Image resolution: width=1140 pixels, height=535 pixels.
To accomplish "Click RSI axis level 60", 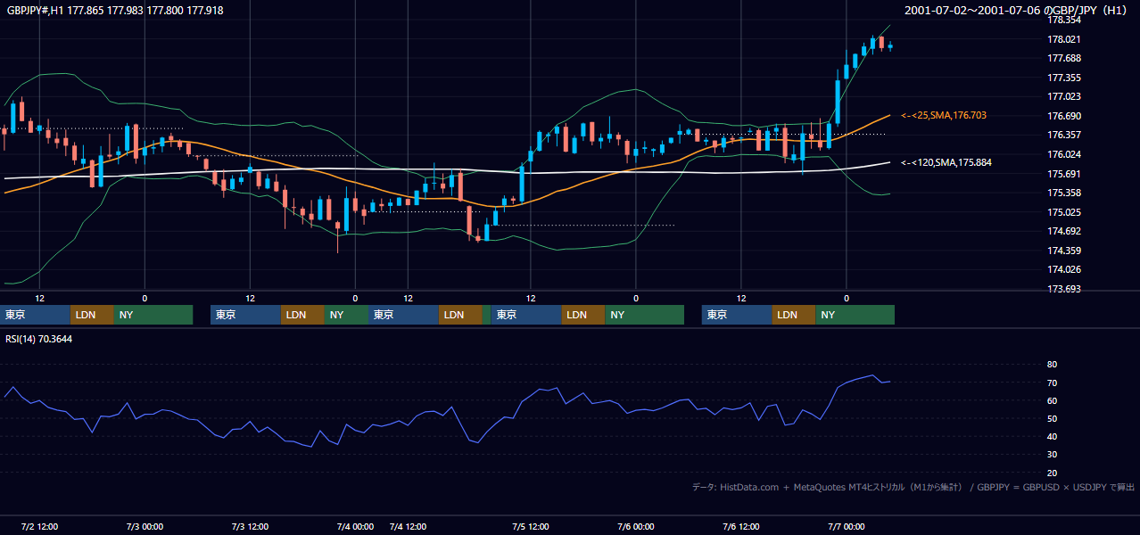I will tap(1052, 400).
